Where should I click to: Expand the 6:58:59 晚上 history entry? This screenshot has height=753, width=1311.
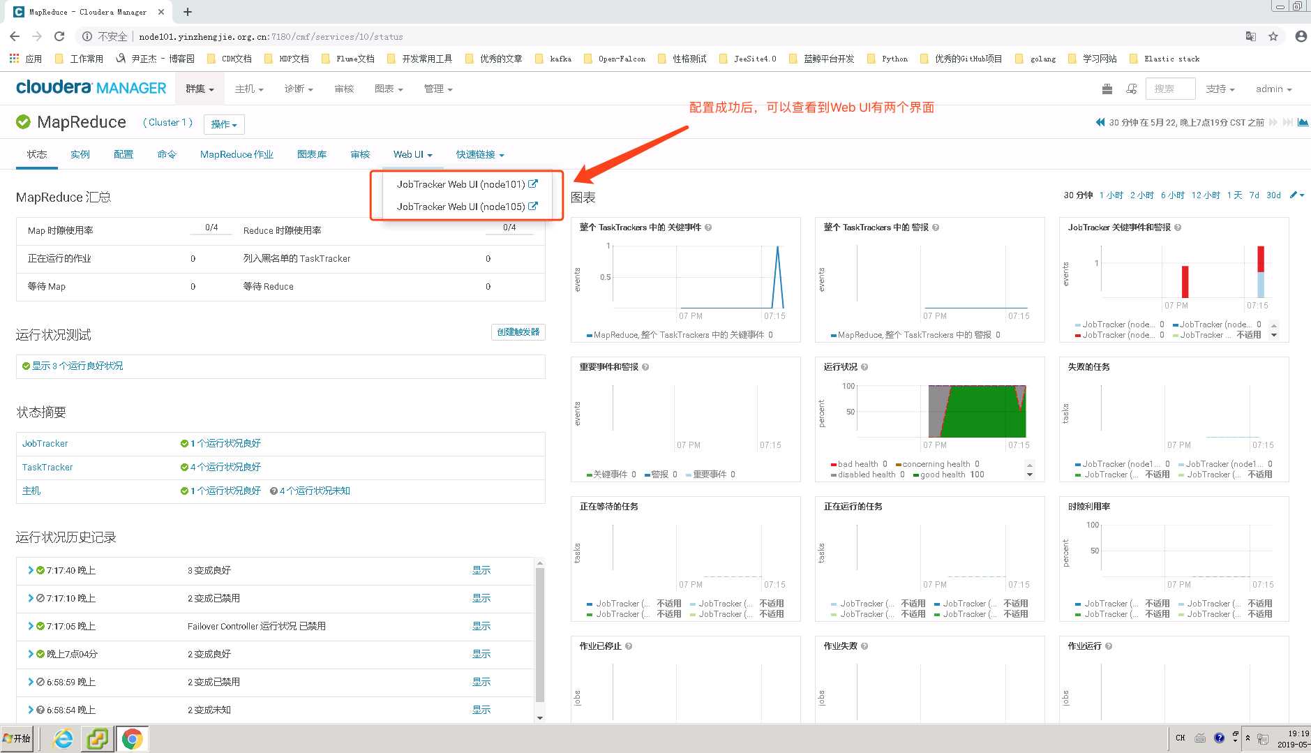pyautogui.click(x=31, y=682)
